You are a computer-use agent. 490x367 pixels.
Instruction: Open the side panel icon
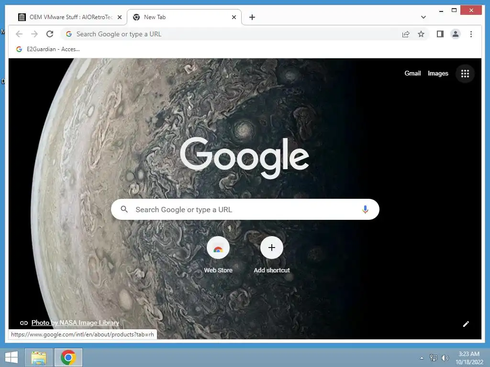440,34
